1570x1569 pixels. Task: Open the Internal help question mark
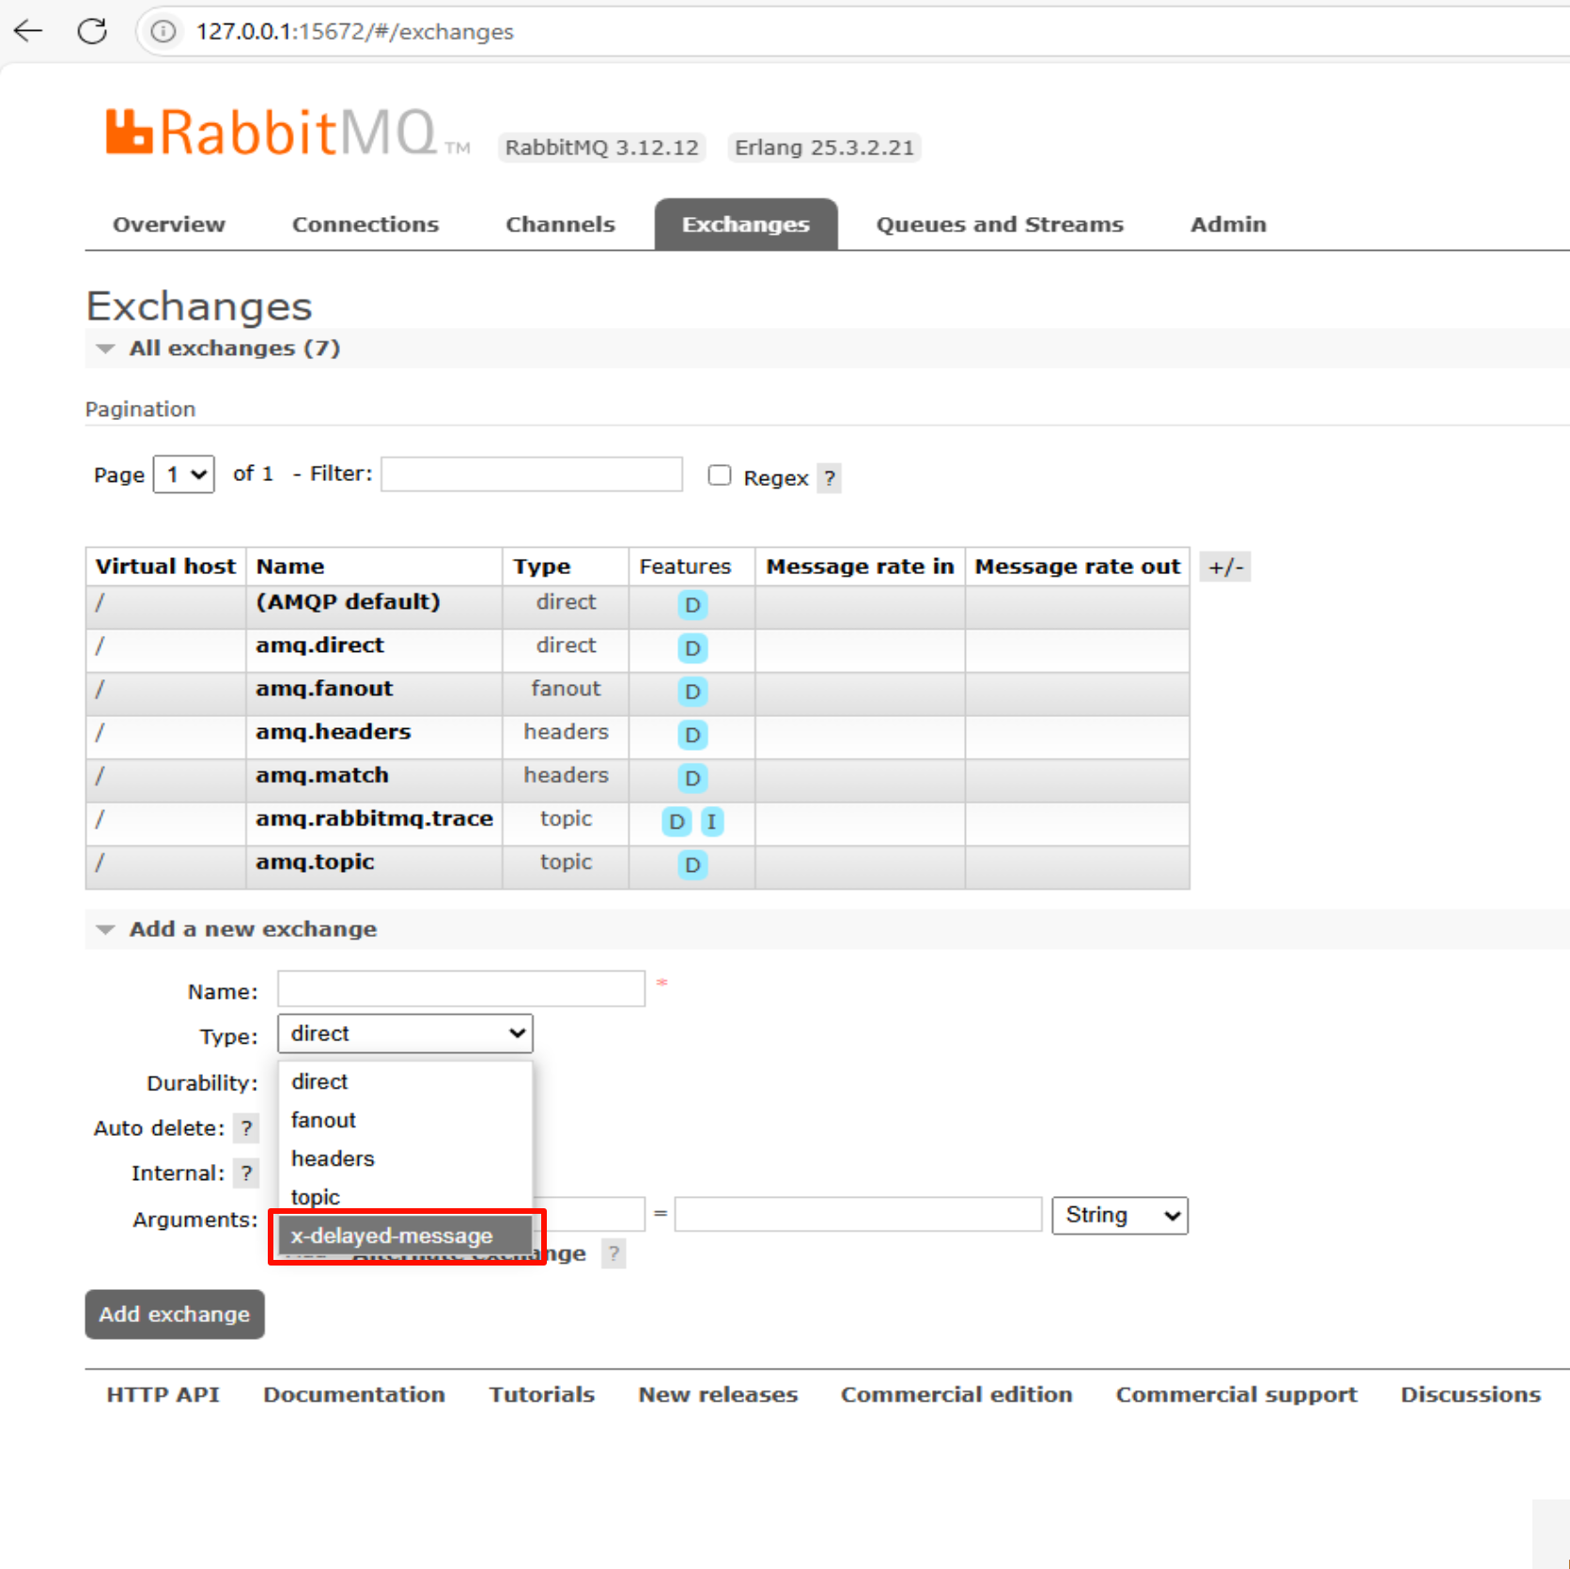coord(246,1173)
